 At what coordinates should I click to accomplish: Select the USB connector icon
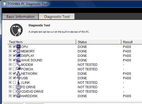[x=19, y=78]
